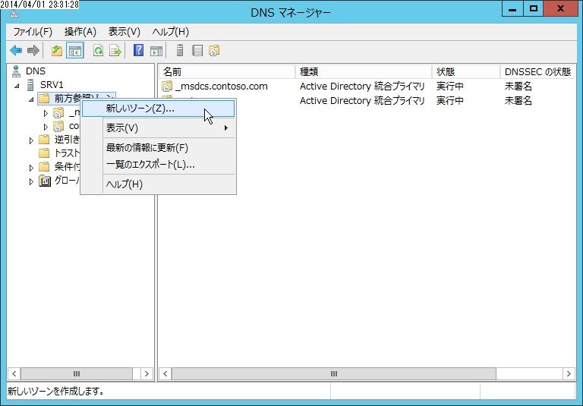Open the 操作(A) menu

point(80,32)
